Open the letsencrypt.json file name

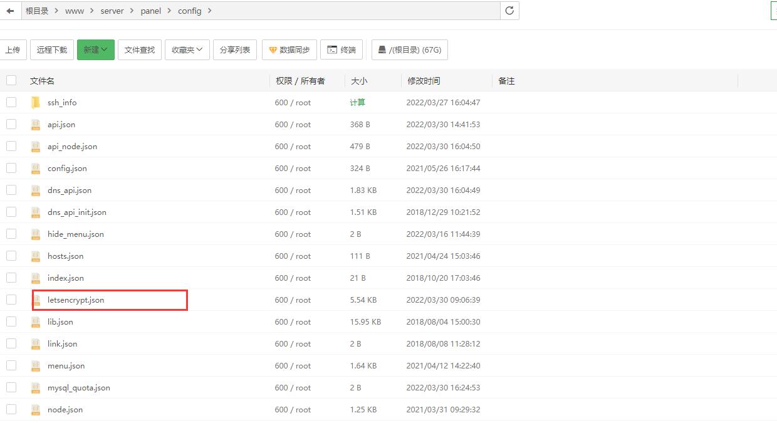[76, 300]
